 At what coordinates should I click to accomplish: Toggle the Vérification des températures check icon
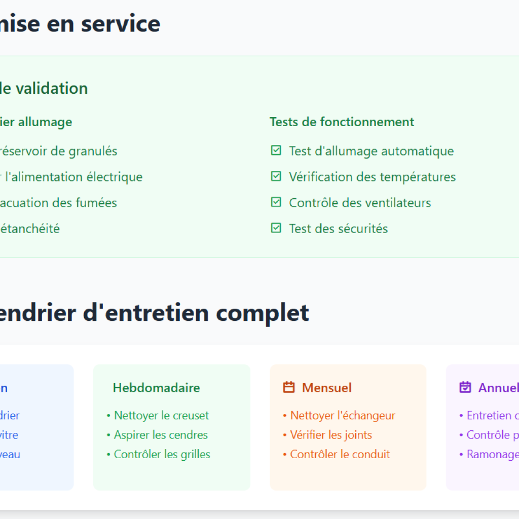(x=276, y=176)
